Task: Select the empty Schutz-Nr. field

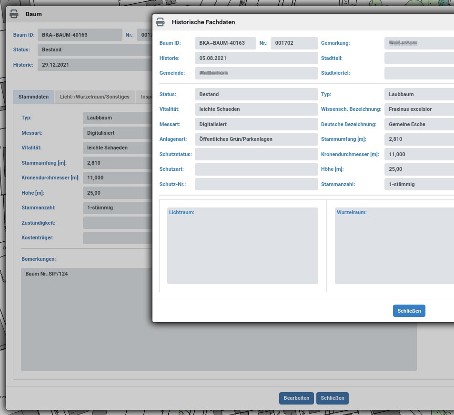Action: tap(256, 184)
